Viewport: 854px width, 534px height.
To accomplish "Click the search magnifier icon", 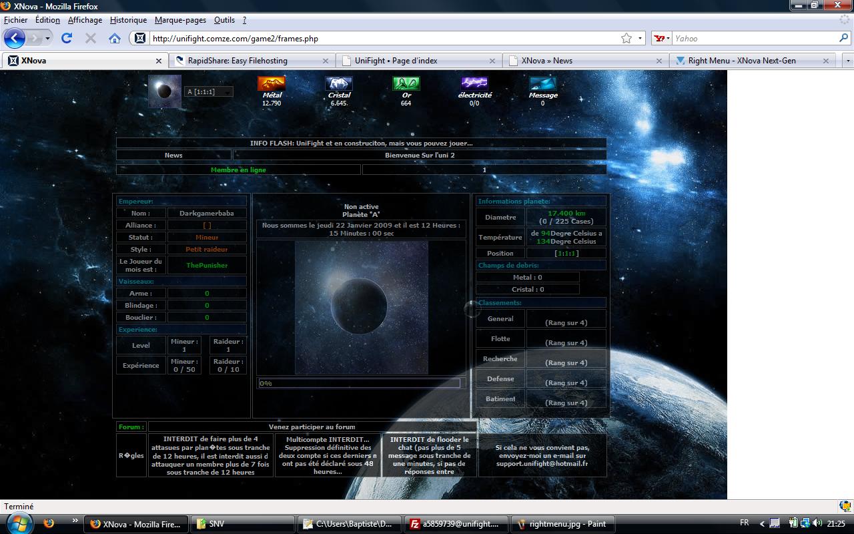I will [843, 38].
